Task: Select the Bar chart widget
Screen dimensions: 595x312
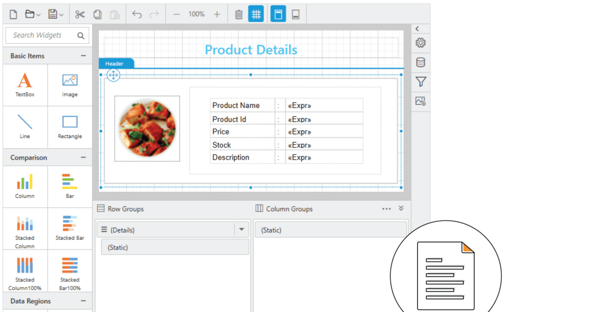Action: tap(70, 186)
